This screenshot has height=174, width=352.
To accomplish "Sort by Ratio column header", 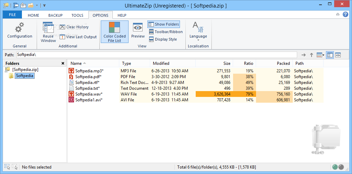I will tap(244, 63).
